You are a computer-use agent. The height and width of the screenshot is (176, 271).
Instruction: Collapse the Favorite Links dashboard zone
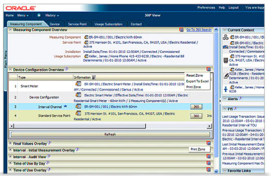[x=225, y=171]
